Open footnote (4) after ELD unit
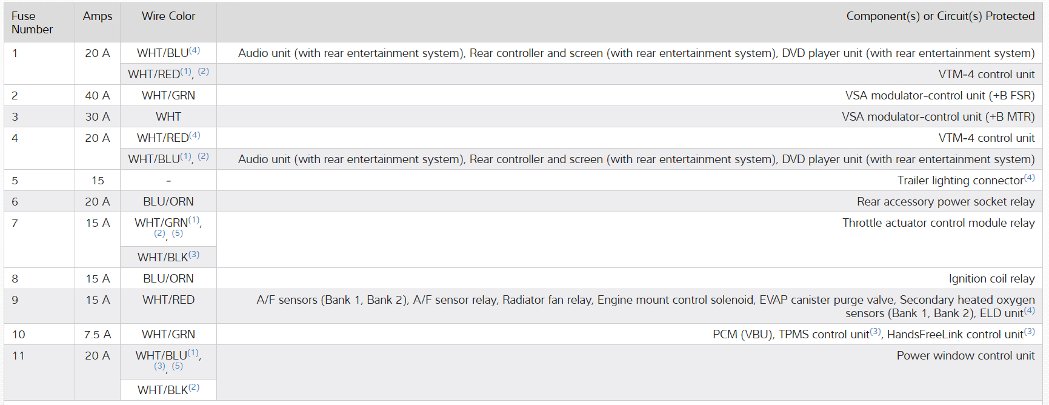The height and width of the screenshot is (405, 1049). (1029, 310)
